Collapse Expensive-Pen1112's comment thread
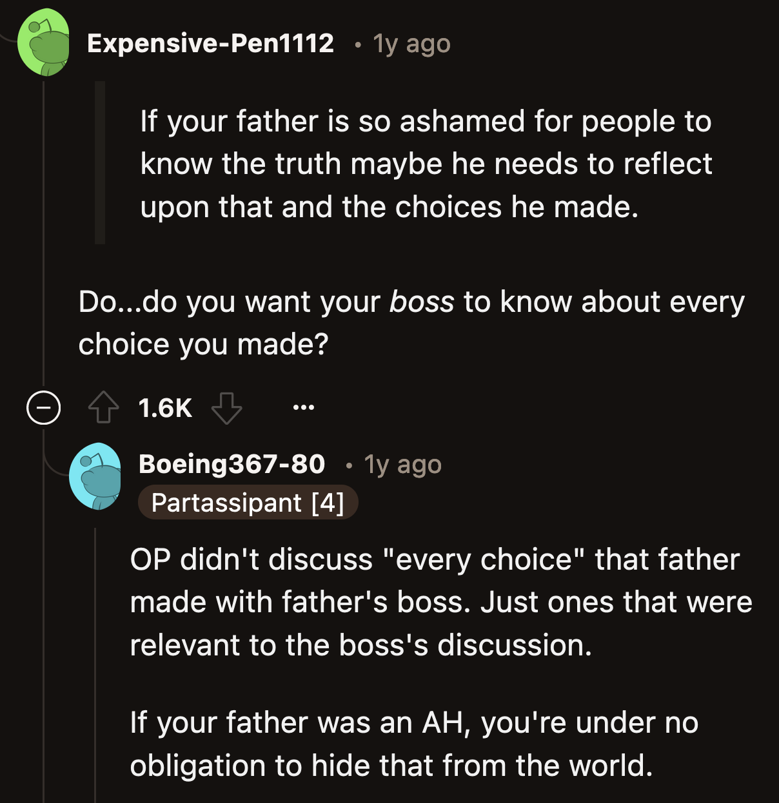This screenshot has width=779, height=803. point(42,406)
